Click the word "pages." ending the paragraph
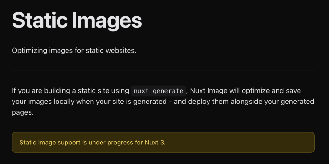Viewport: 329px width, 164px height. click(x=23, y=113)
